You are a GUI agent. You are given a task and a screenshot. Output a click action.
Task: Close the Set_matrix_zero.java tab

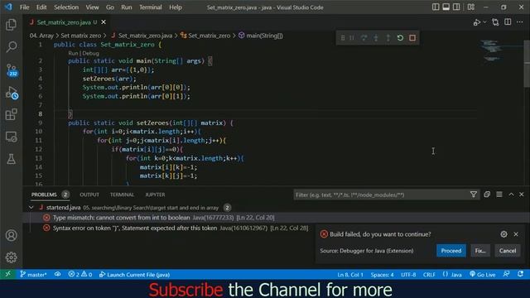tap(104, 22)
